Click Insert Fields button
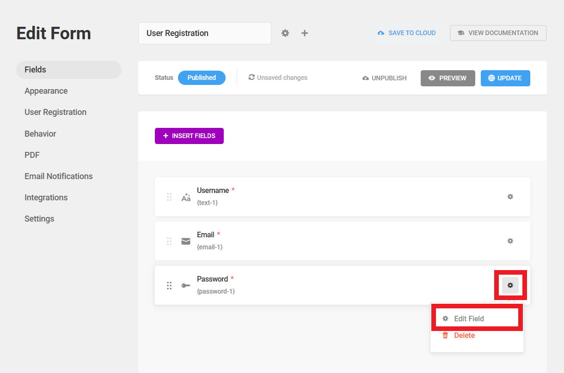 [x=189, y=136]
